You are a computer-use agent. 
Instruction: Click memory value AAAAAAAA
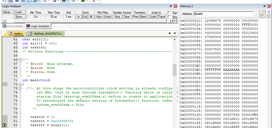click(231, 70)
